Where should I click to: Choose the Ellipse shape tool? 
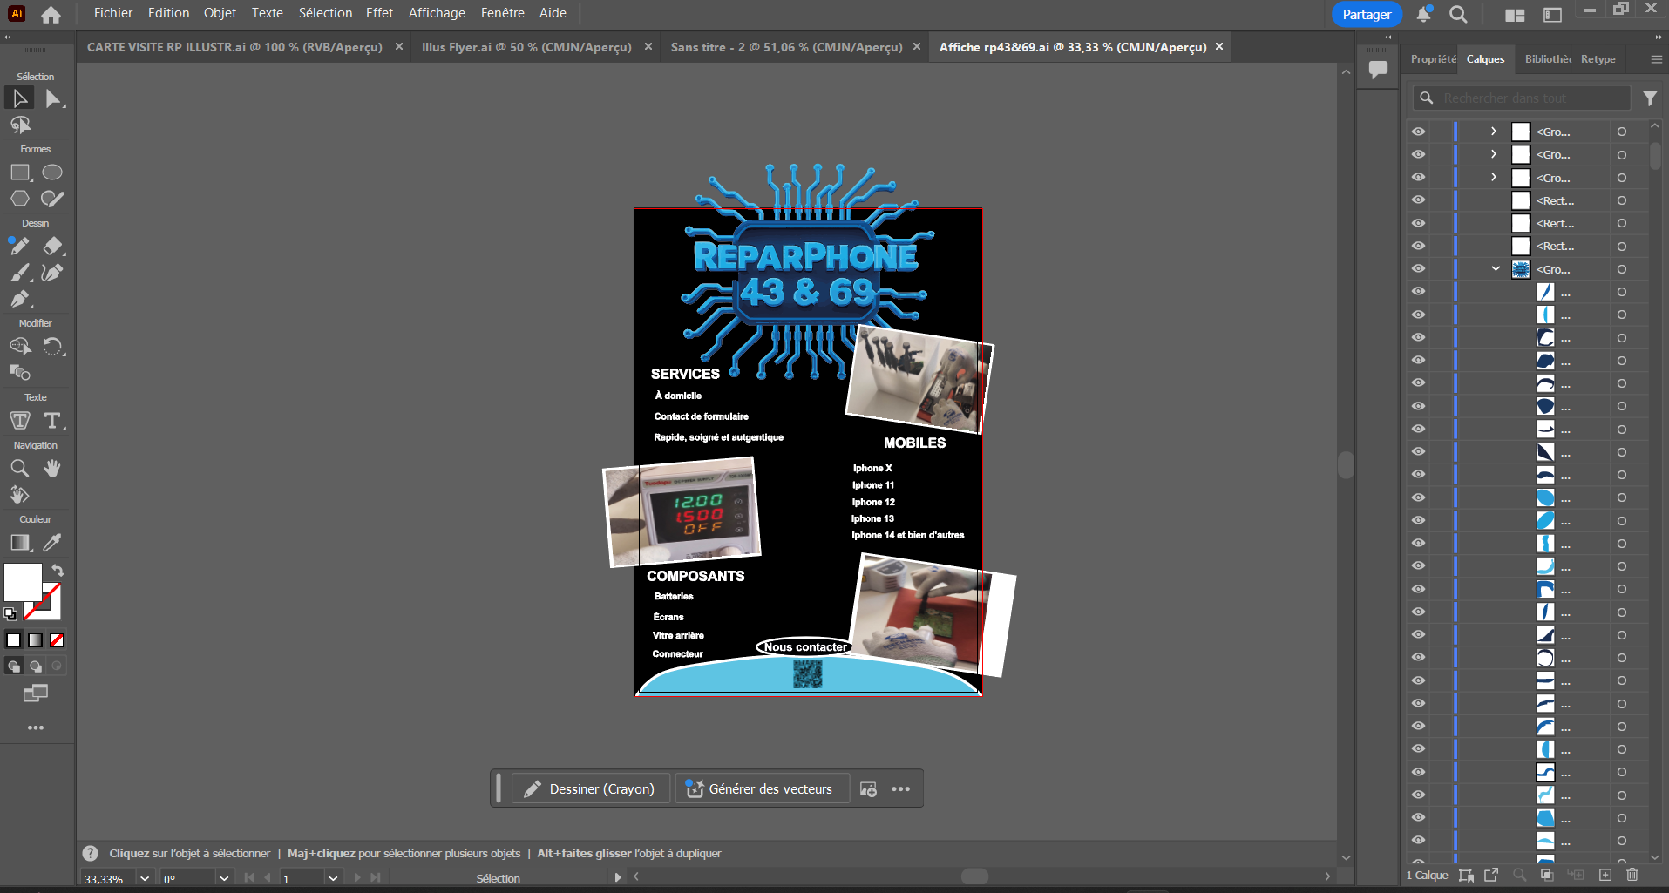point(52,173)
